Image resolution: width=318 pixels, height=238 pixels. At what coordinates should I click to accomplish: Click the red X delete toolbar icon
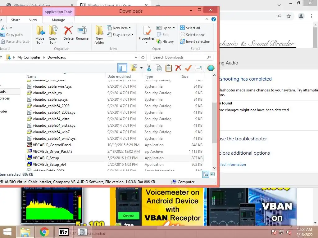[178, 68]
